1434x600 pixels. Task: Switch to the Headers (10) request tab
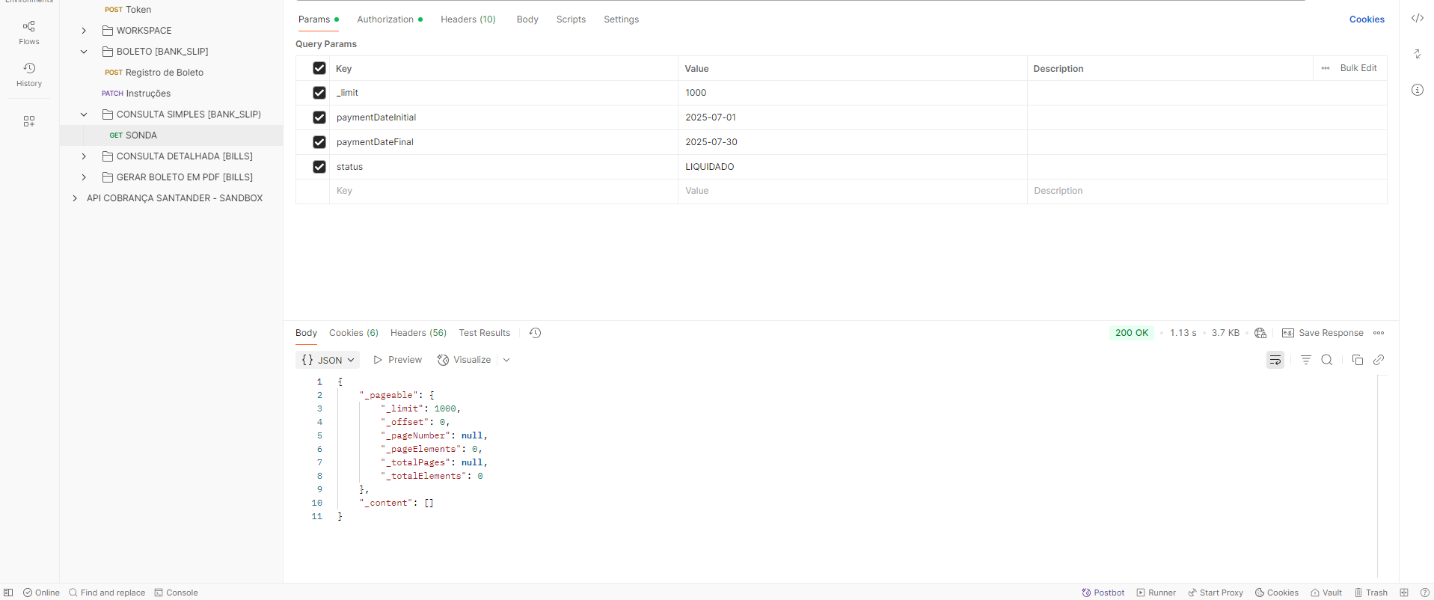(x=468, y=19)
